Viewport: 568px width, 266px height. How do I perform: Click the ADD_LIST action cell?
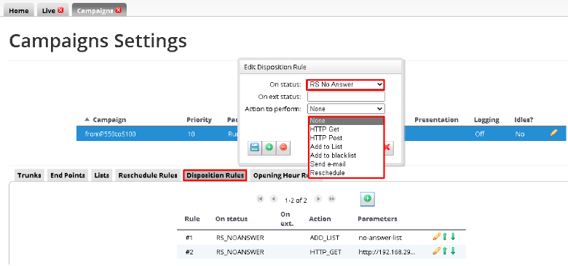coord(324,238)
